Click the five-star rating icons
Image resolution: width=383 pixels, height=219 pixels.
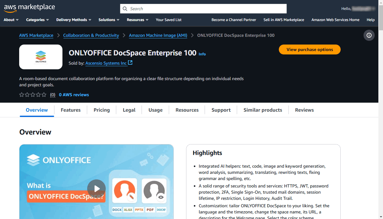(x=33, y=95)
